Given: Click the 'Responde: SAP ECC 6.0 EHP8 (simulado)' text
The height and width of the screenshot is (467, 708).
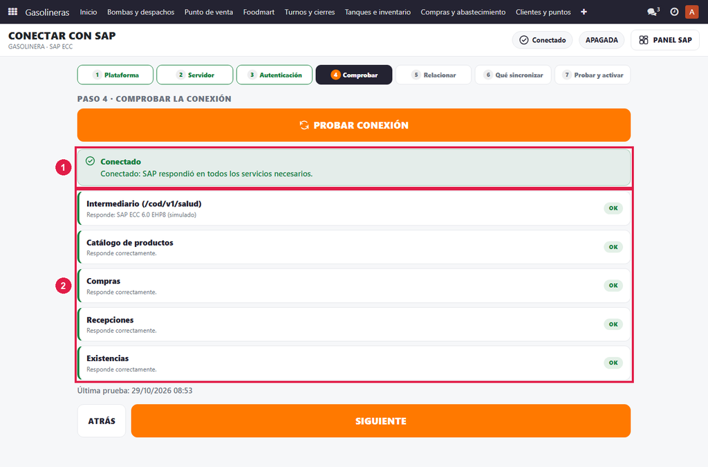Looking at the screenshot, I should 141,215.
